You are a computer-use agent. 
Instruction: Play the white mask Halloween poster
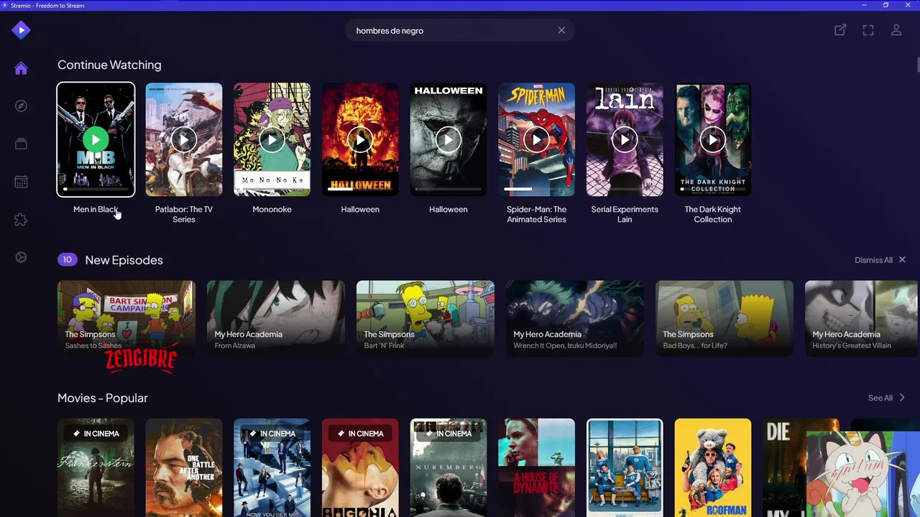click(x=448, y=139)
